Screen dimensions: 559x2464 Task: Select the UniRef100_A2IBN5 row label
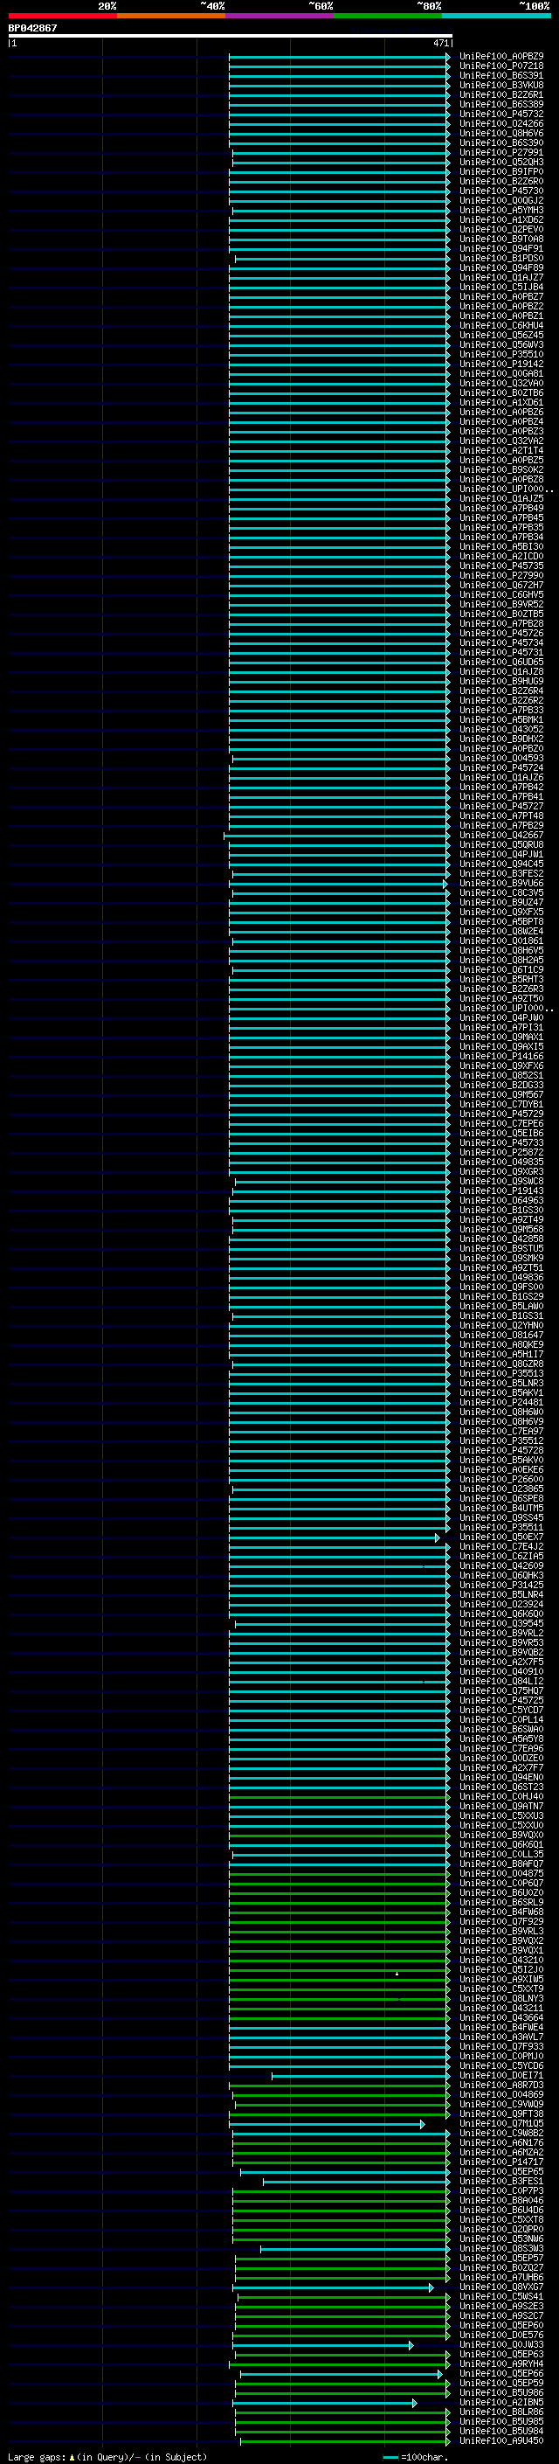501,2402
